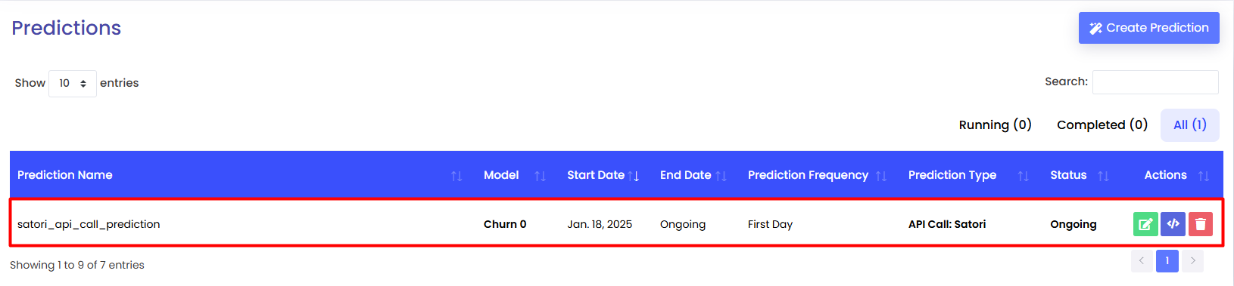The width and height of the screenshot is (1234, 286).
Task: Delete the satori_api_call_prediction row
Action: click(x=1201, y=224)
